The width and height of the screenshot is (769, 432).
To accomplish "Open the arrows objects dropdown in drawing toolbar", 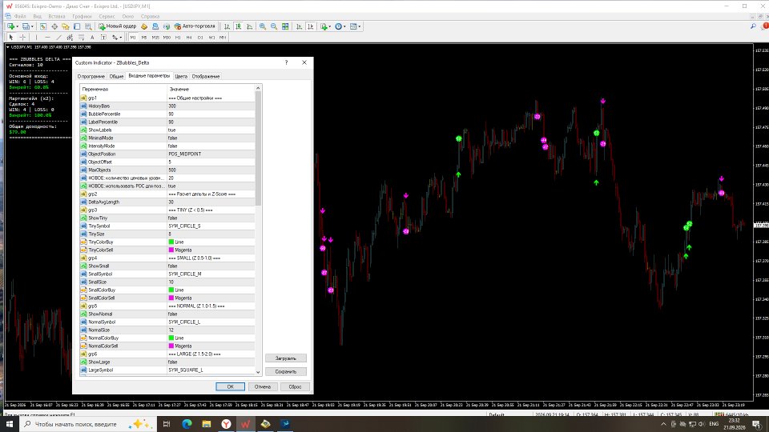I will 121,38.
